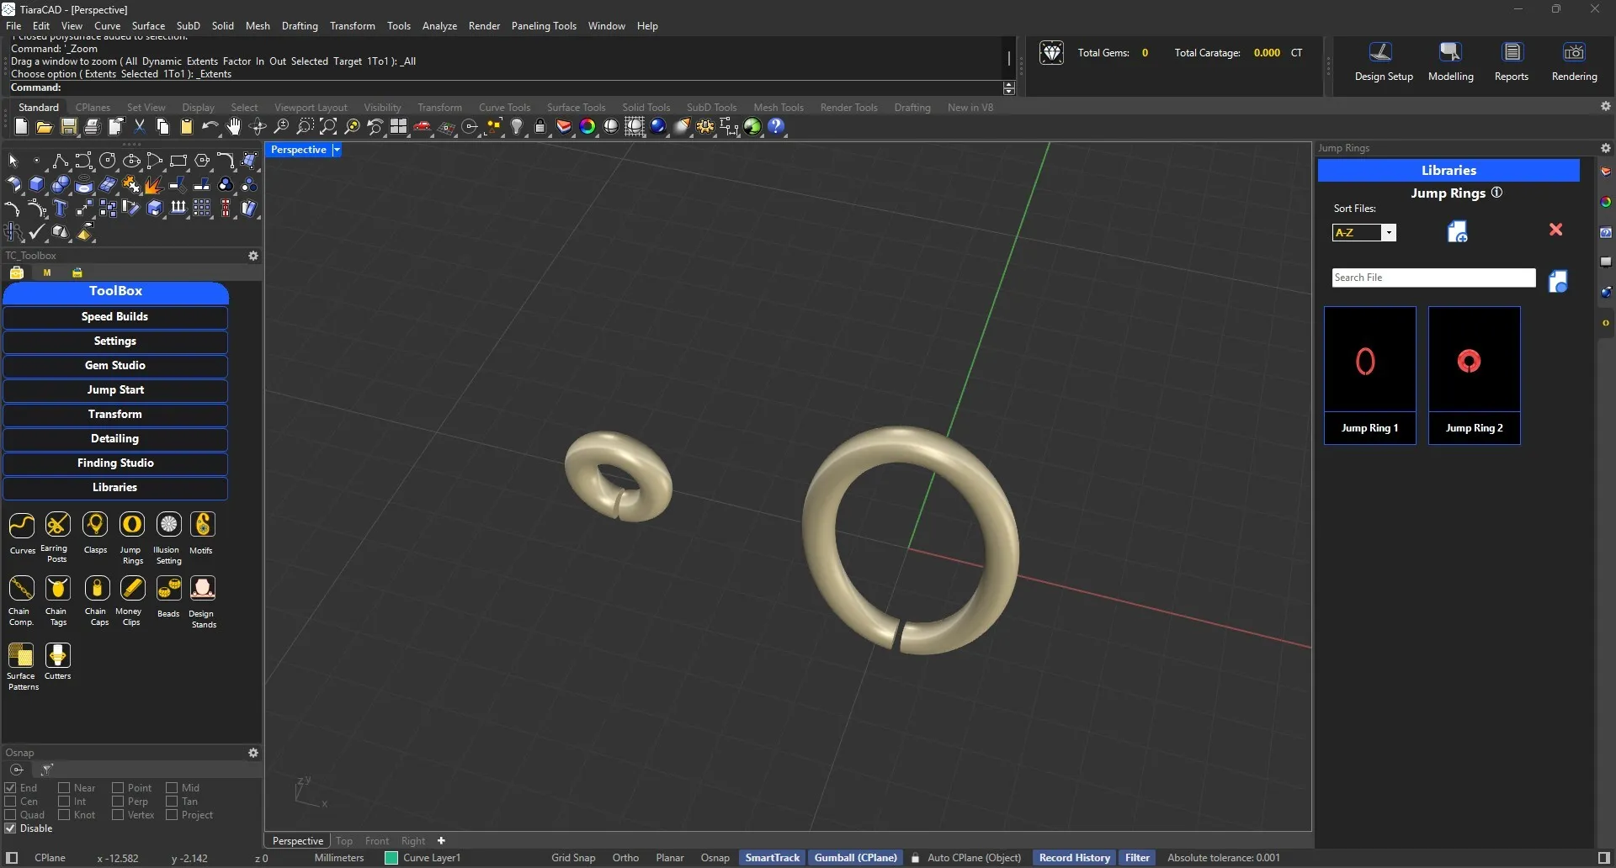
Task: Open the Jump Rings library icon
Action: (132, 525)
